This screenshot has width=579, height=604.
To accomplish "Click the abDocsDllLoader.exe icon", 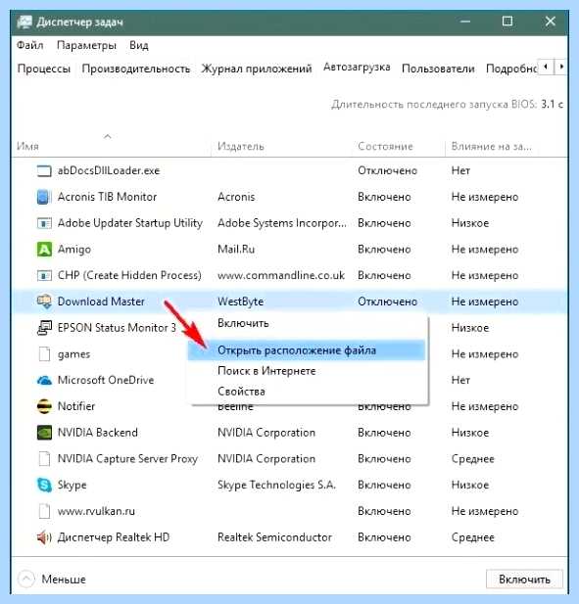I will point(44,170).
